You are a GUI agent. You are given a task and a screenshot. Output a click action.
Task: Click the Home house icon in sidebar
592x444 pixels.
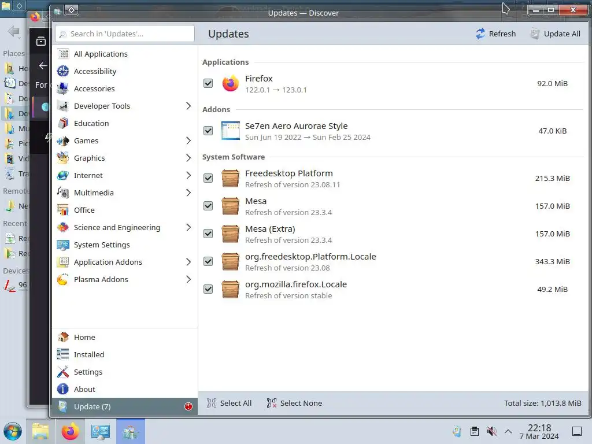tap(62, 337)
